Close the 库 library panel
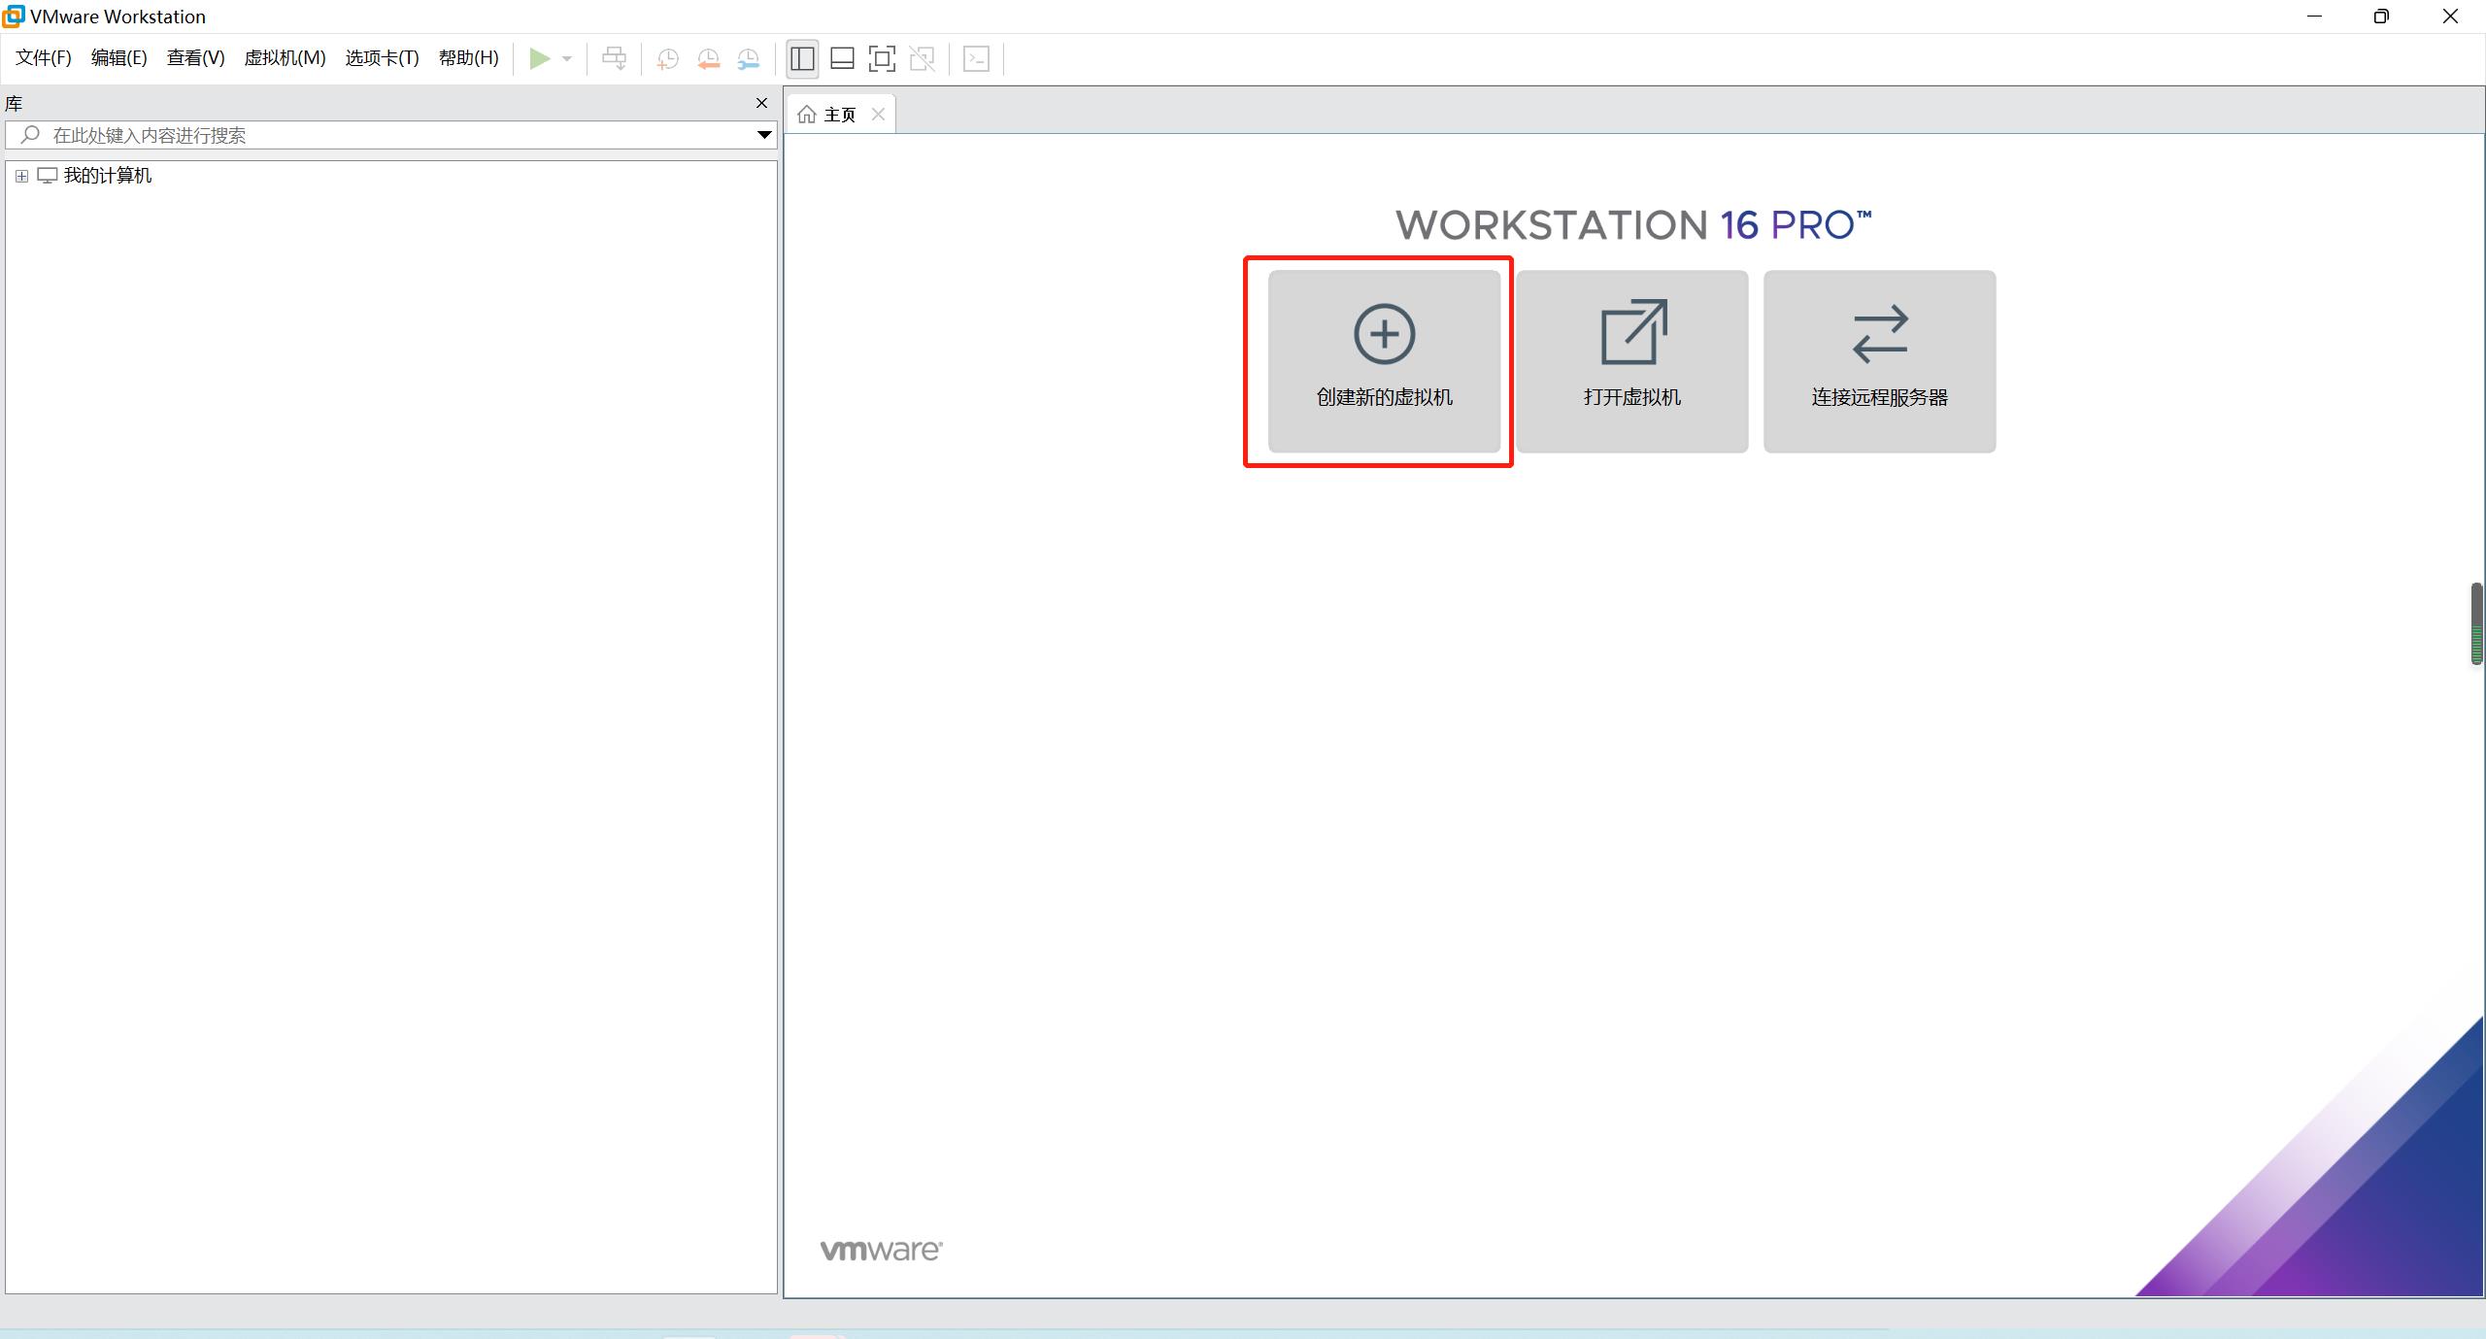The height and width of the screenshot is (1339, 2486). 761,103
